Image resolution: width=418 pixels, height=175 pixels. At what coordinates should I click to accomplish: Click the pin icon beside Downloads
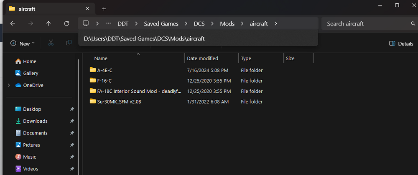(72, 121)
